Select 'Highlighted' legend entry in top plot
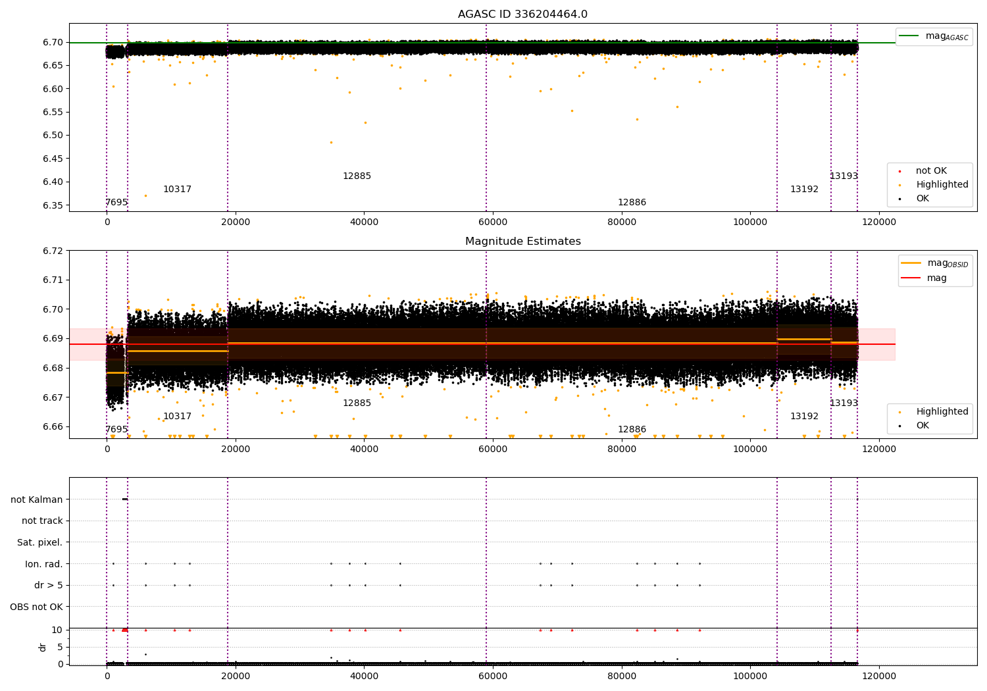Screen dimensions: 987x691 (942, 185)
